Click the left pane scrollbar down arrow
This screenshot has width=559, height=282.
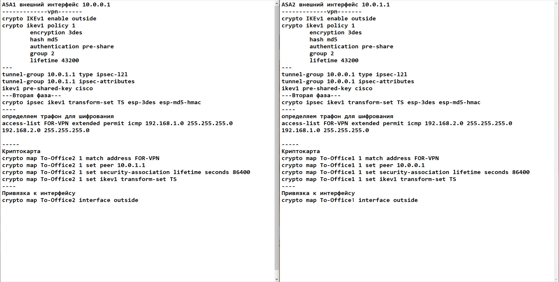[x=277, y=279]
